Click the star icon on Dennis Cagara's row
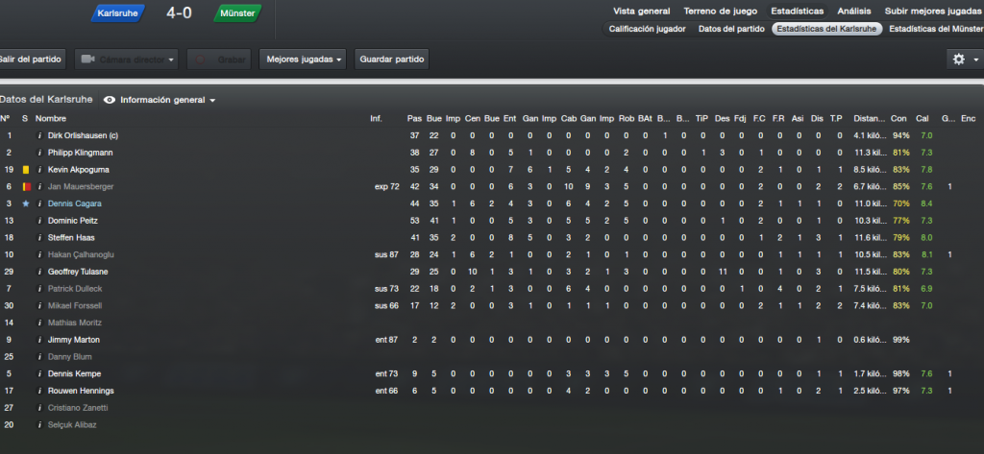Viewport: 984px width, 454px height. (x=26, y=203)
